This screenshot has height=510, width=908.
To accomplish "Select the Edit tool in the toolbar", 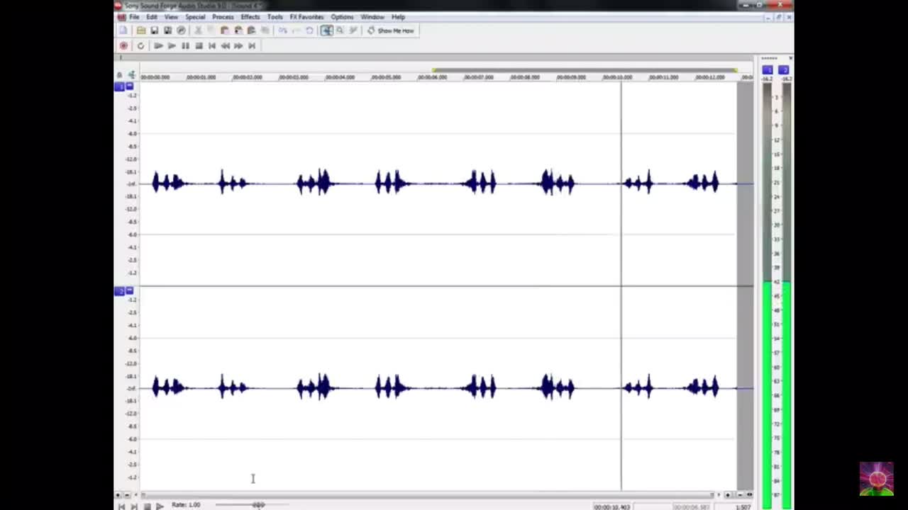I will point(326,30).
